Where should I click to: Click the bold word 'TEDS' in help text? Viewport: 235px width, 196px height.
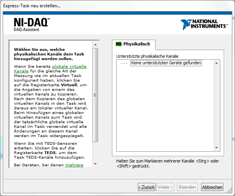50,152
